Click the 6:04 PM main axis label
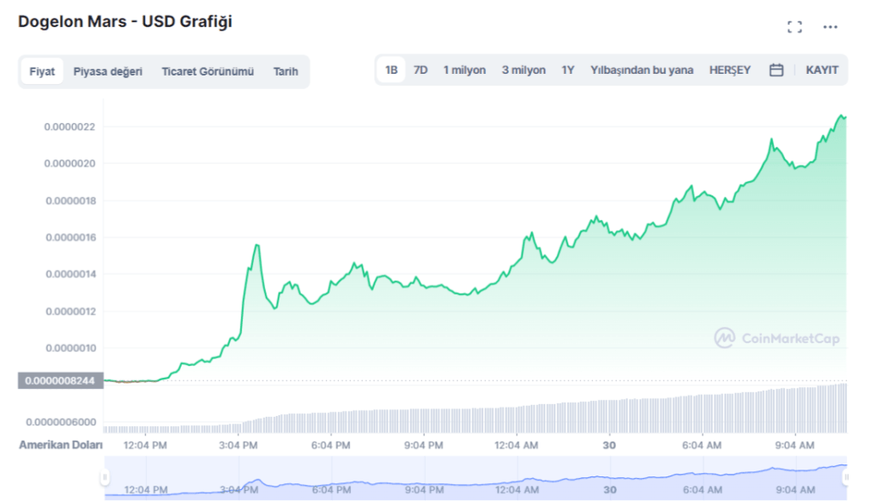 [x=330, y=446]
